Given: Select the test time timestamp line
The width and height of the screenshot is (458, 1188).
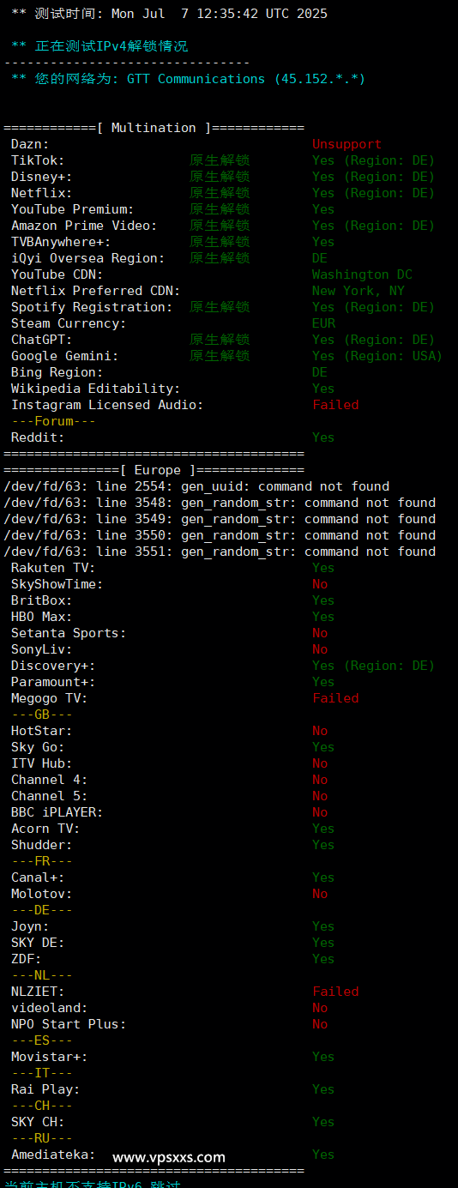Looking at the screenshot, I should [x=169, y=14].
